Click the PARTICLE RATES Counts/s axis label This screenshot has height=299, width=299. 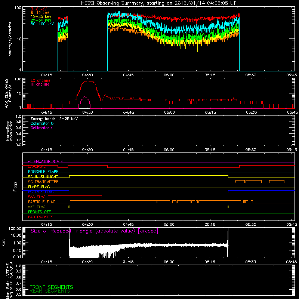coord(8,93)
